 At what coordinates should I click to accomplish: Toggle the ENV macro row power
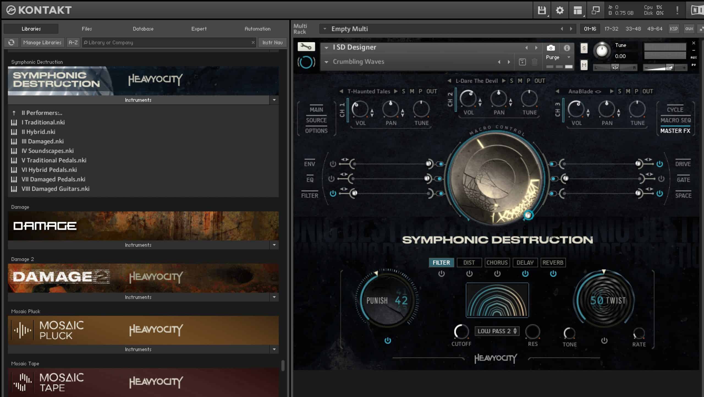click(x=333, y=164)
